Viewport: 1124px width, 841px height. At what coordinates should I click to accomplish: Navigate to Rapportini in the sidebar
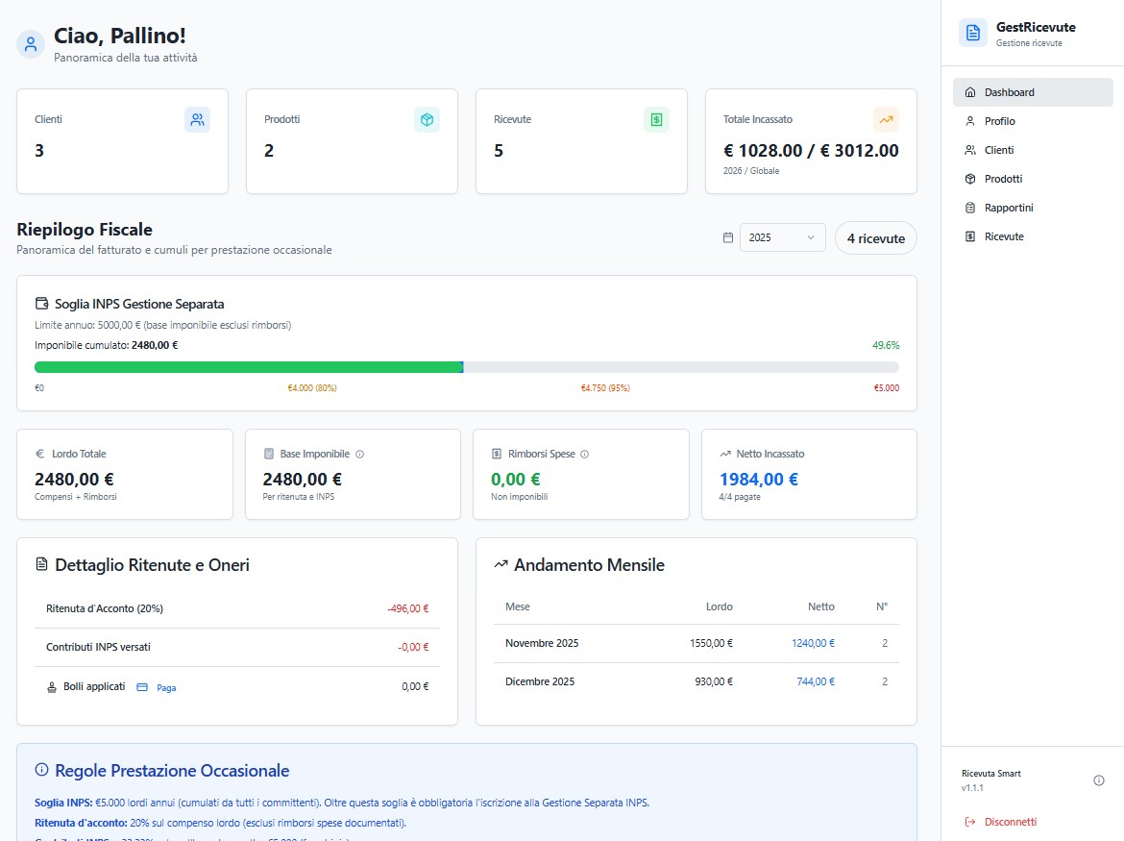pyautogui.click(x=1009, y=208)
